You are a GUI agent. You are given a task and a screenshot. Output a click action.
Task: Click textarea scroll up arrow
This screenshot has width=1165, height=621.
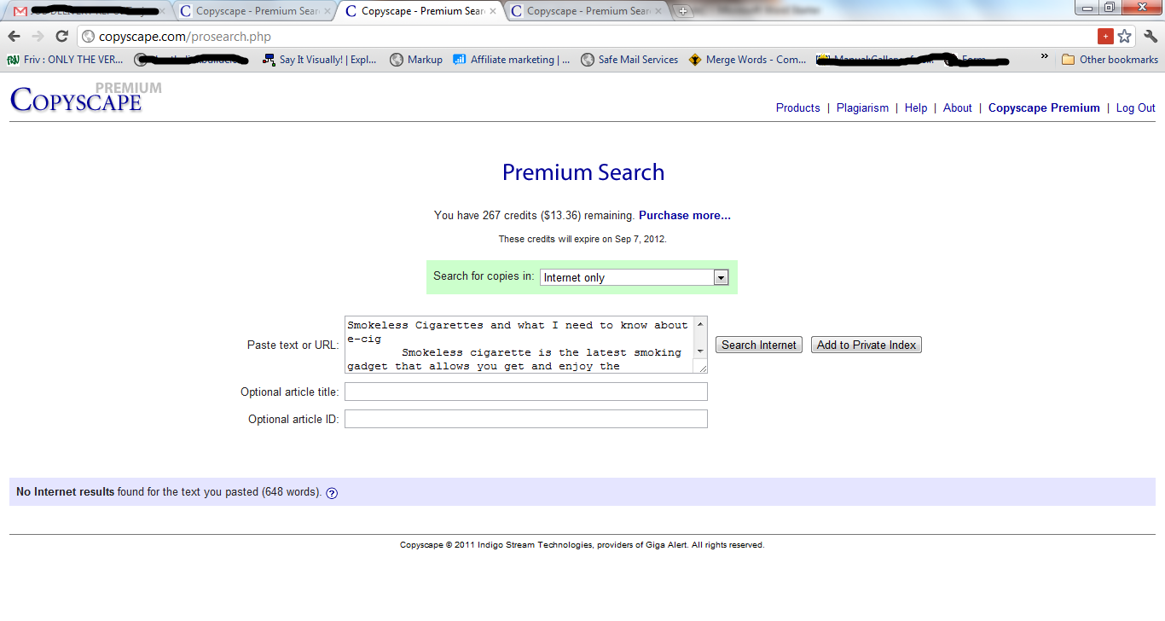(x=700, y=324)
